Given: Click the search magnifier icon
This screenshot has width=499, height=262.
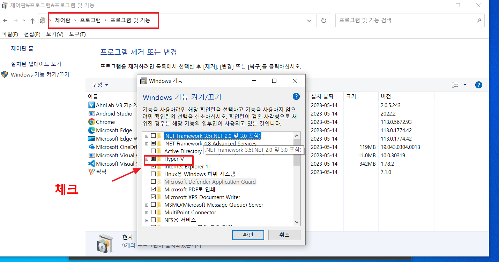Looking at the screenshot, I should coord(479,21).
